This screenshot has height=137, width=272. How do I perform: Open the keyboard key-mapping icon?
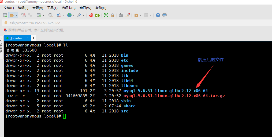(121, 15)
